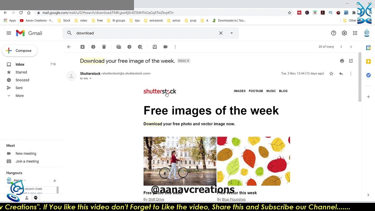This screenshot has width=375, height=211.
Task: Open Gmail settings gear
Action: (x=344, y=33)
